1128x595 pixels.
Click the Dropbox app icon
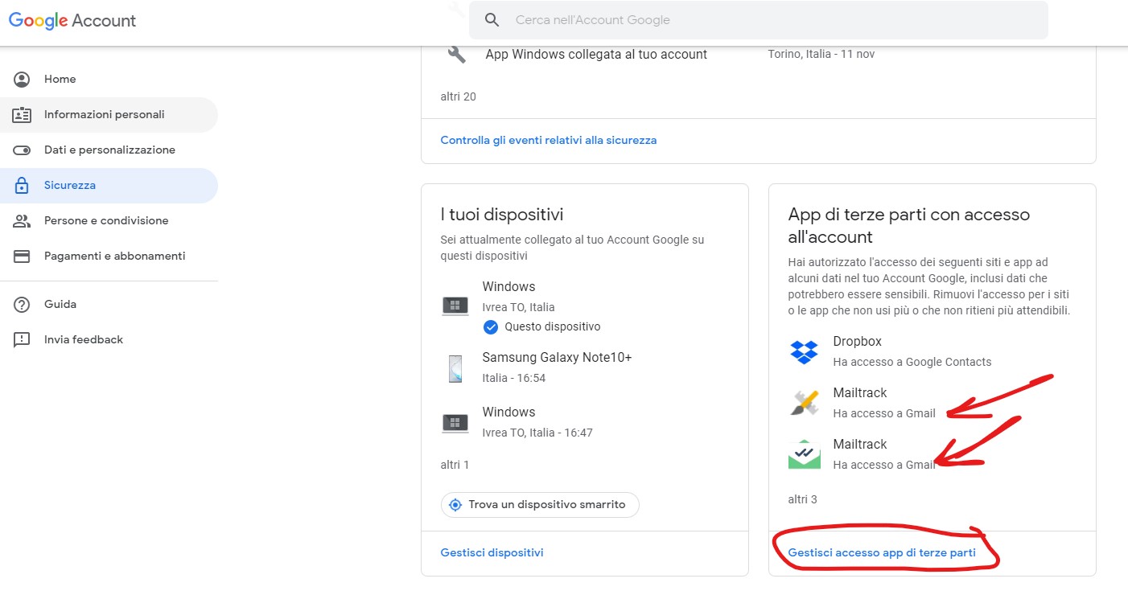click(x=804, y=351)
